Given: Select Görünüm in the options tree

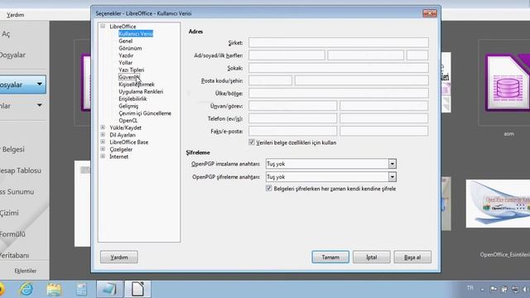Looking at the screenshot, I should [130, 48].
